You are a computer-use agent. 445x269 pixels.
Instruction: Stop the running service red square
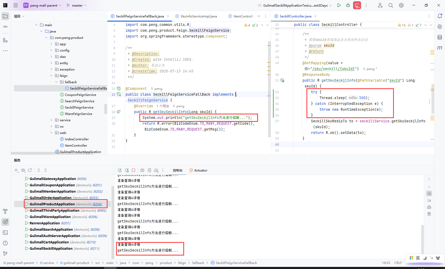coord(133,170)
